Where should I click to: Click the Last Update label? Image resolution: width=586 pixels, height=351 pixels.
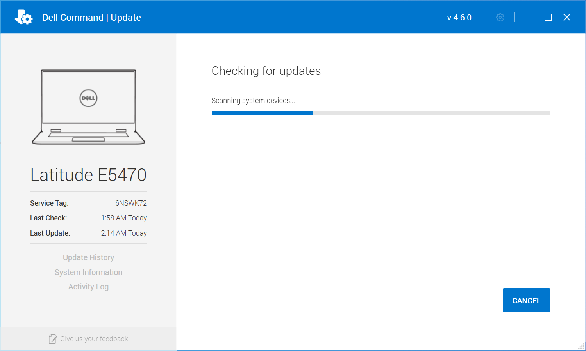[x=50, y=233]
